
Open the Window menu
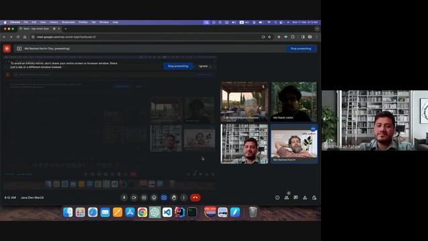[x=104, y=22]
